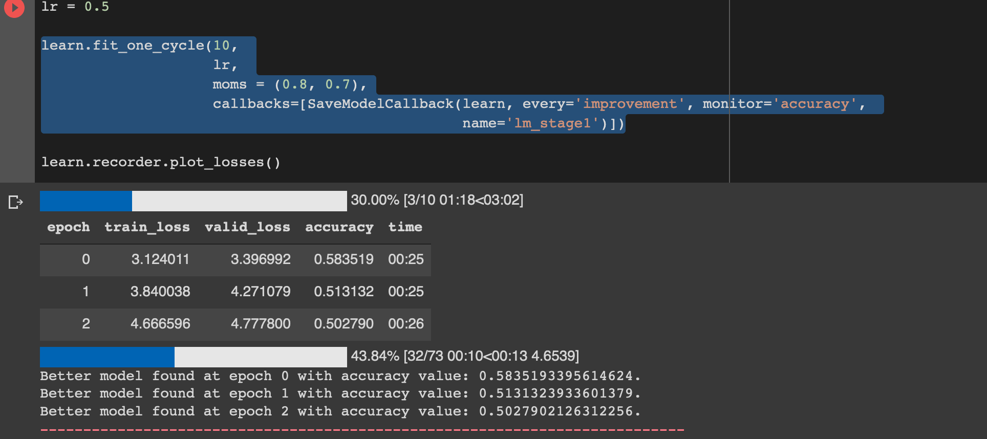
Task: Click the cell output options icon
Action: pyautogui.click(x=16, y=202)
